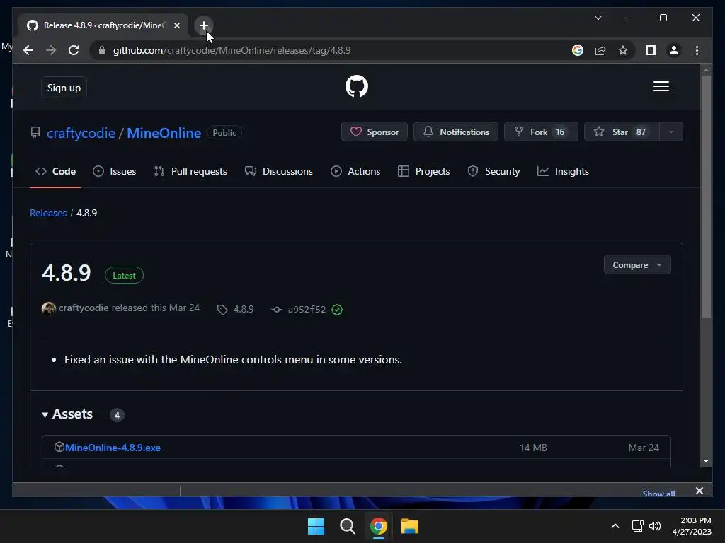Go to Releases breadcrumb link
This screenshot has width=725, height=543.
[x=48, y=213]
